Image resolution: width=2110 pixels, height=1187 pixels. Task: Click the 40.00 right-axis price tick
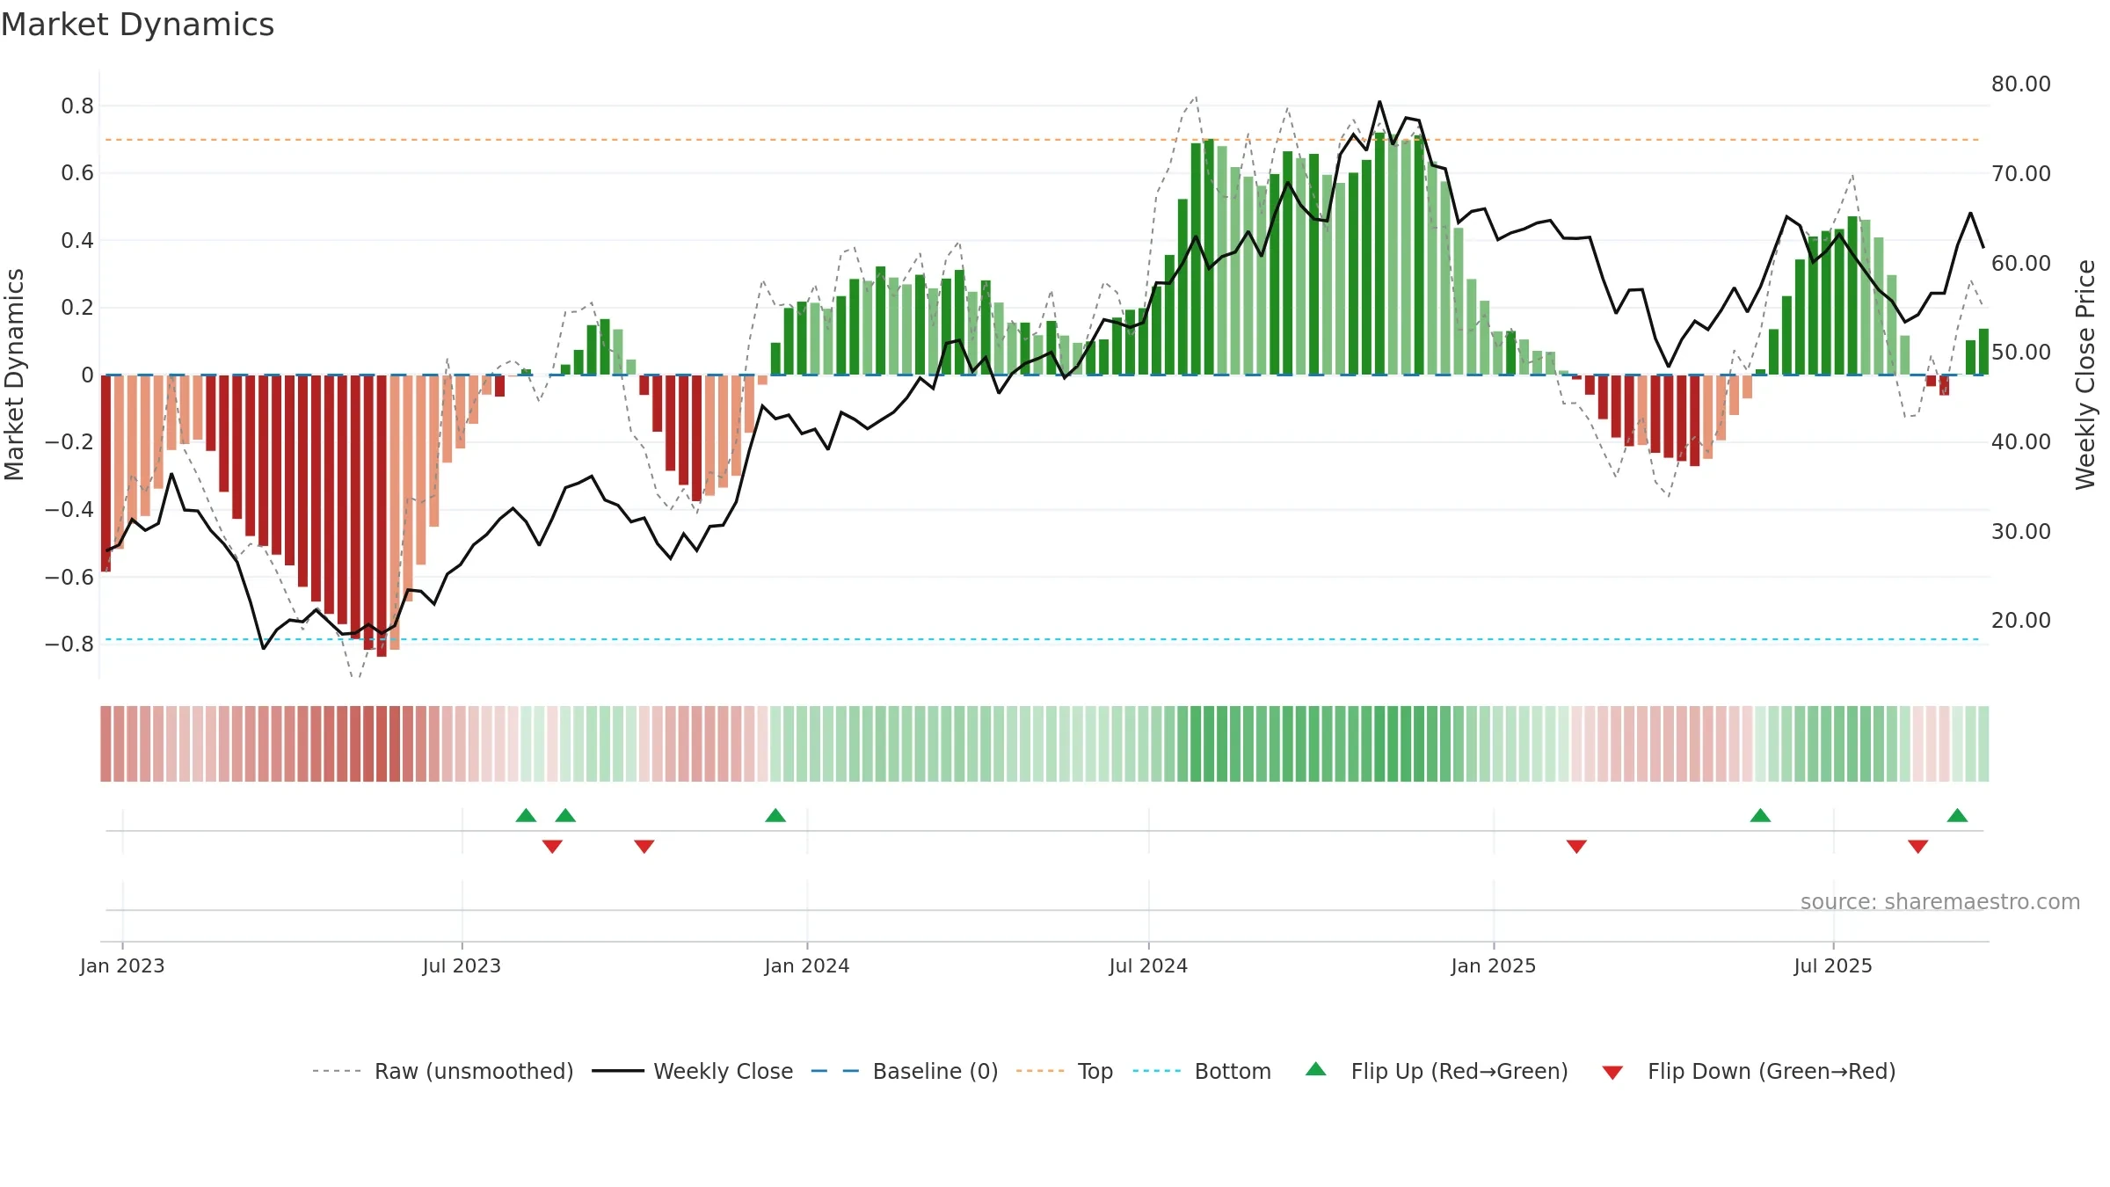click(x=2021, y=442)
